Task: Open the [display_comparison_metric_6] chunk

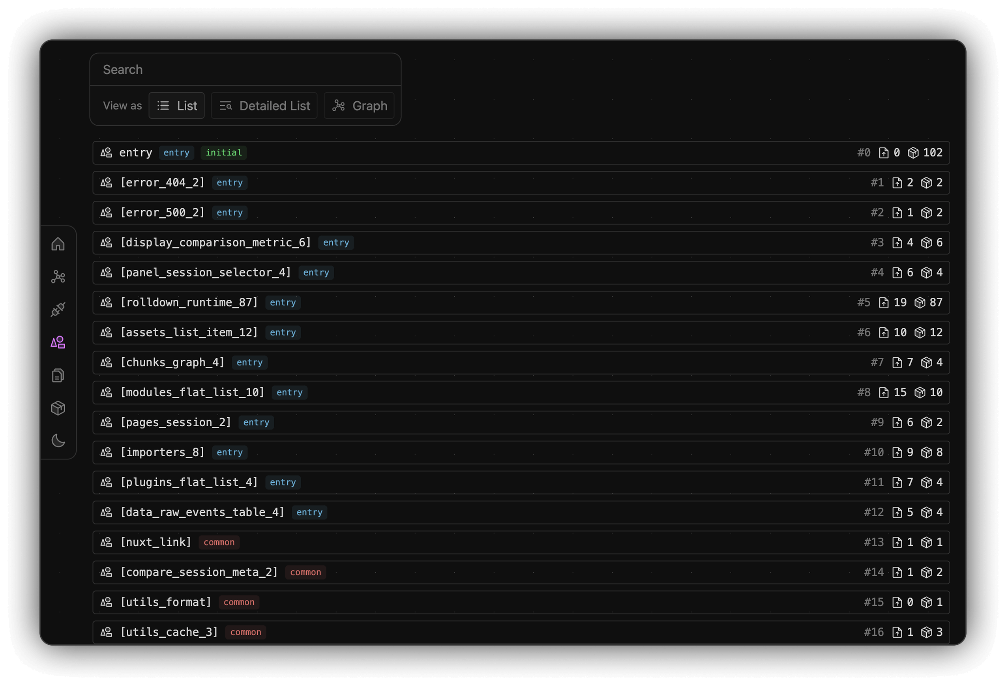Action: [x=215, y=243]
